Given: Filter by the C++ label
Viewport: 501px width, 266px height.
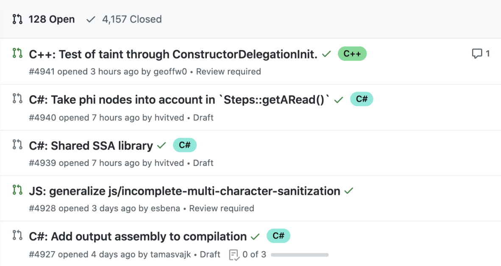Looking at the screenshot, I should (x=352, y=54).
